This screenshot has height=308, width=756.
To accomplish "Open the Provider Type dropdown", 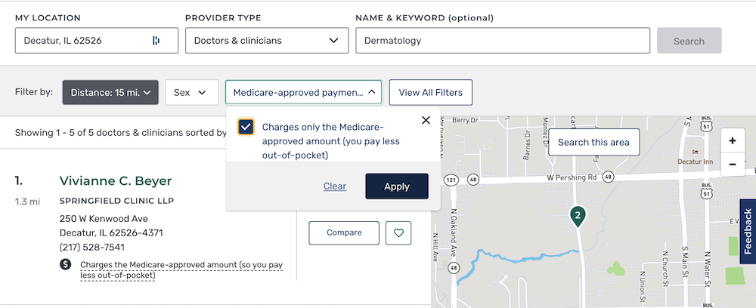I will coord(267,41).
